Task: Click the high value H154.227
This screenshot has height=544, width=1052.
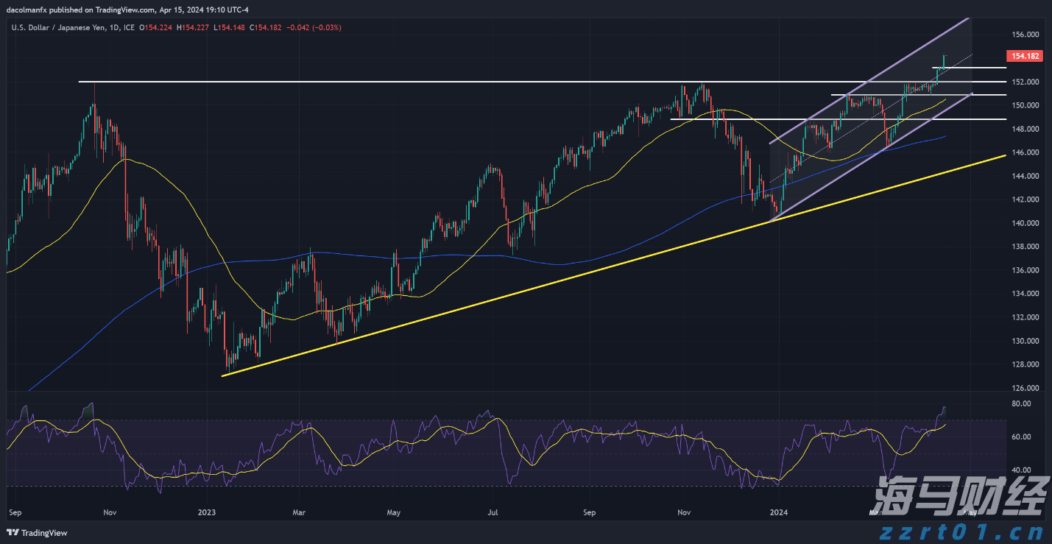Action: [x=193, y=27]
